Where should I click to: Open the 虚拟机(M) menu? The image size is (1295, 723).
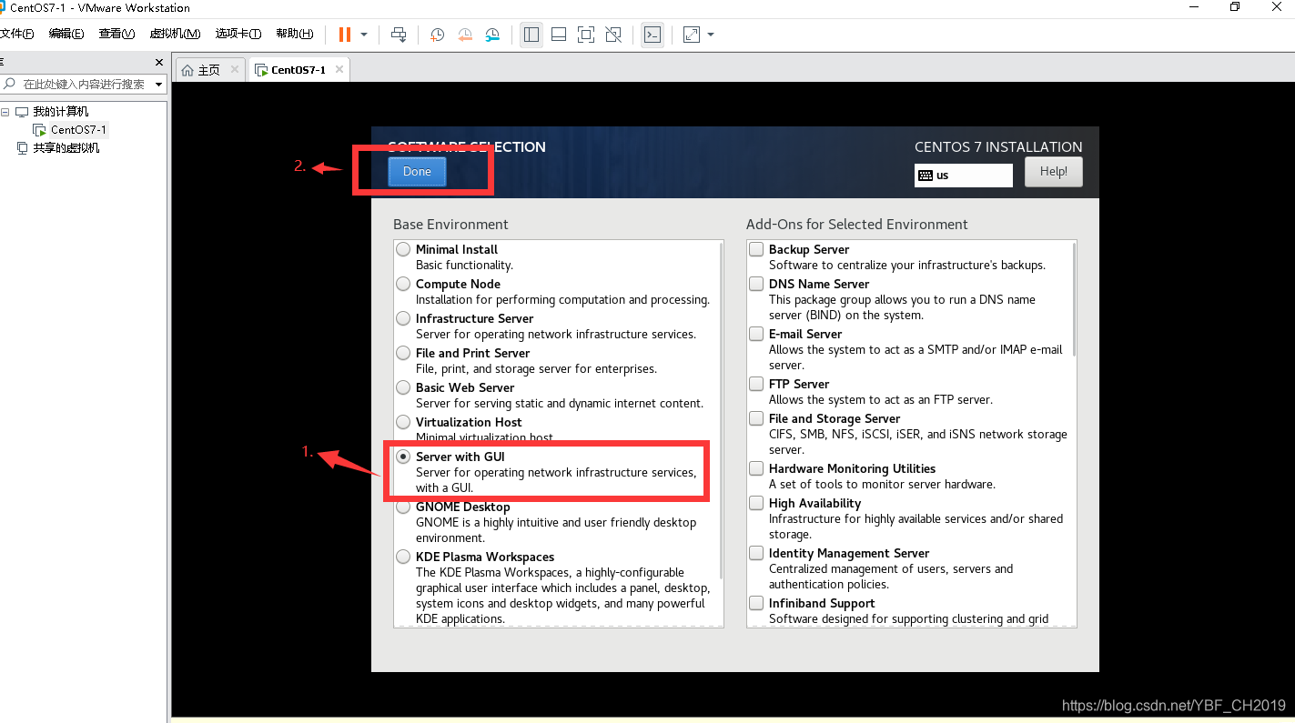[175, 34]
